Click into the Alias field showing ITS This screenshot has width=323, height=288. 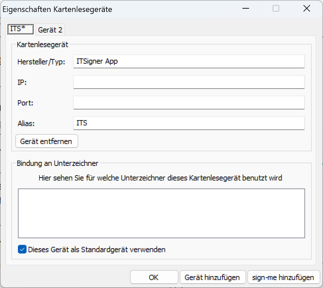(x=188, y=123)
